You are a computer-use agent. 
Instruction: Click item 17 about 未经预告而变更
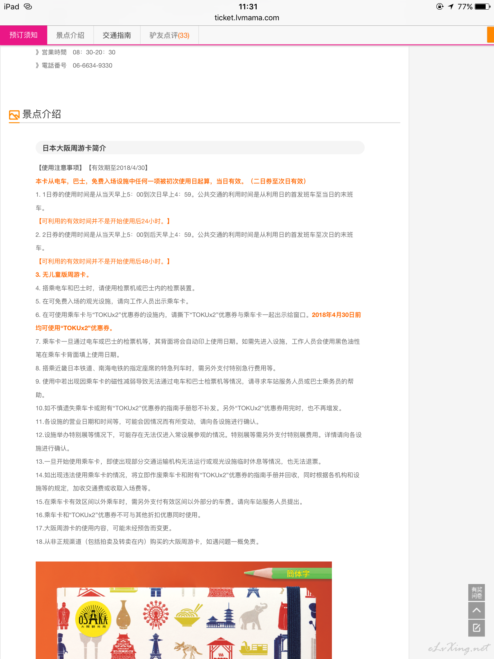point(105,528)
